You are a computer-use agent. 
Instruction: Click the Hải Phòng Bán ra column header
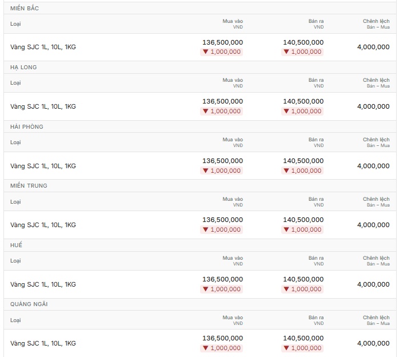point(316,142)
